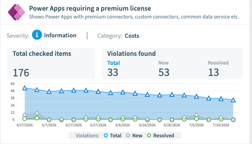Click the y-axis label '60'
This screenshot has height=144, width=252.
(13, 84)
